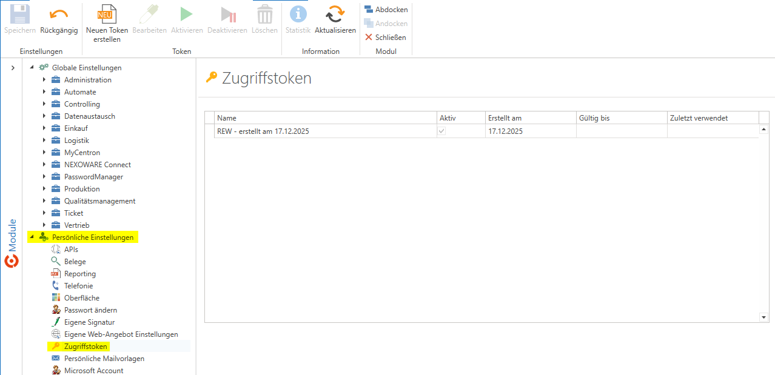
Task: Open the APIs settings icon
Action: (56, 250)
